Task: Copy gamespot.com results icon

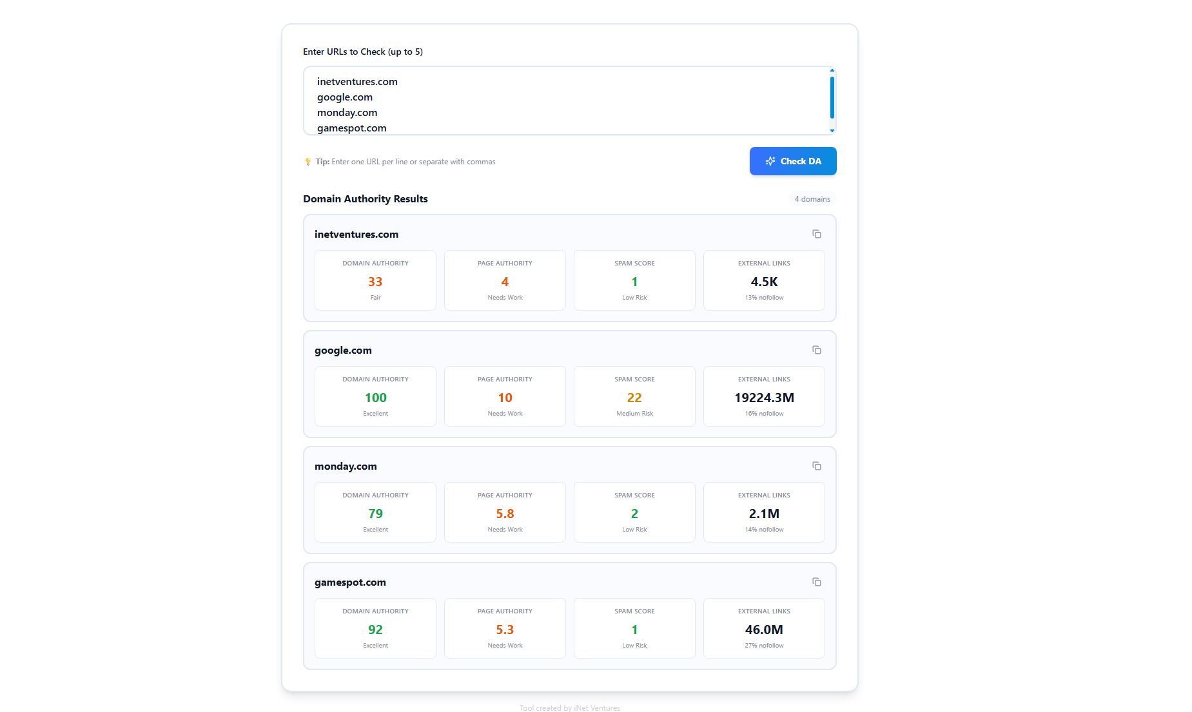Action: coord(816,582)
